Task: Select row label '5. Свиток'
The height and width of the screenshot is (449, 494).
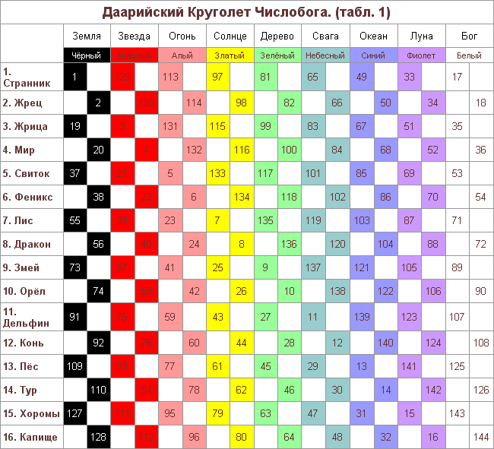Action: click(x=31, y=173)
